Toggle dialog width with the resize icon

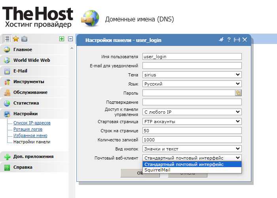coord(237,40)
